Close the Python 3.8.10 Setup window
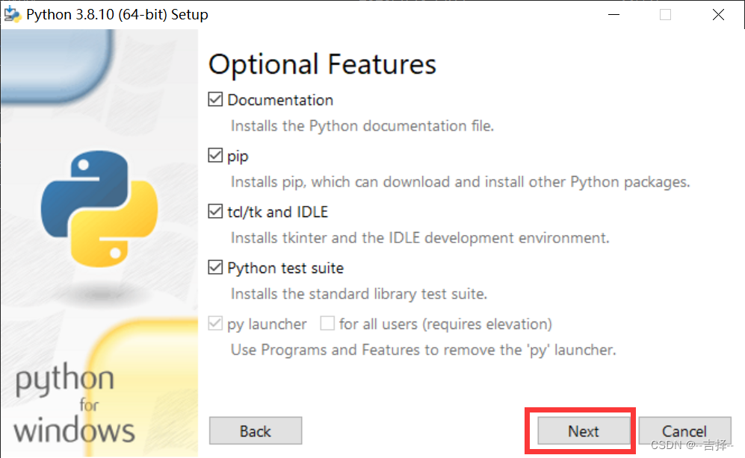Screen dimensions: 745x458 tap(717, 14)
